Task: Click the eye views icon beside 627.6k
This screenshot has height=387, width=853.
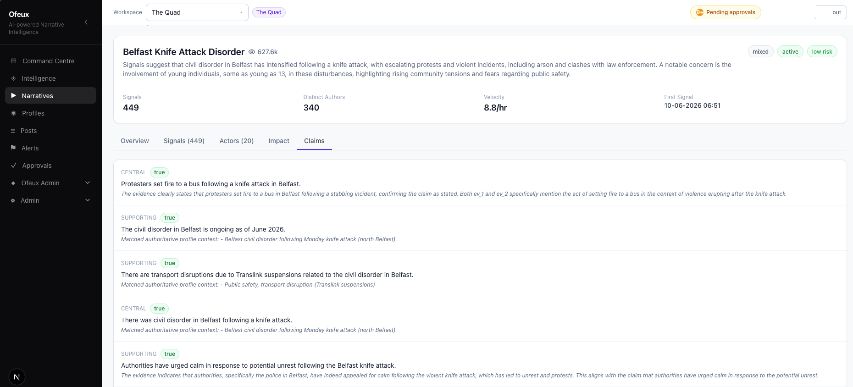Action: (252, 52)
